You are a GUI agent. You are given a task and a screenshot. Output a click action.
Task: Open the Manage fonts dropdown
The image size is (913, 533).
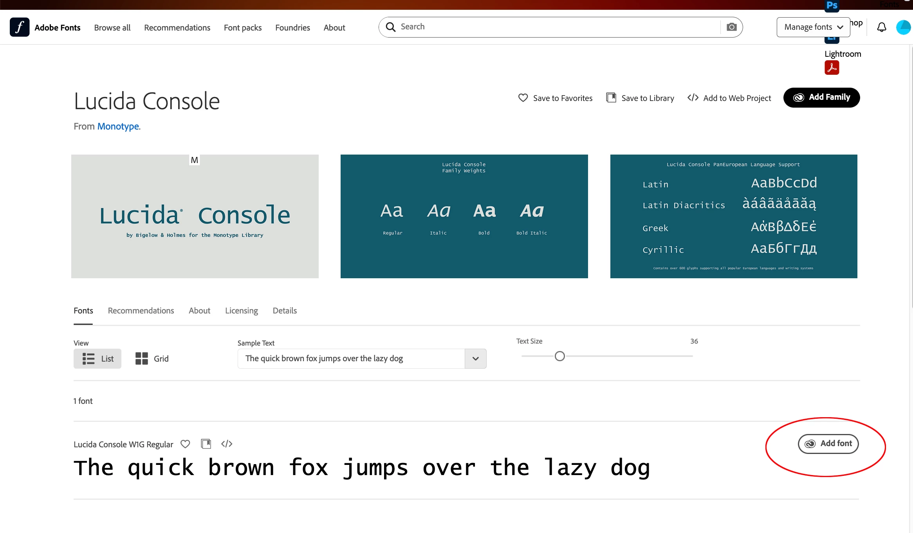(x=813, y=27)
